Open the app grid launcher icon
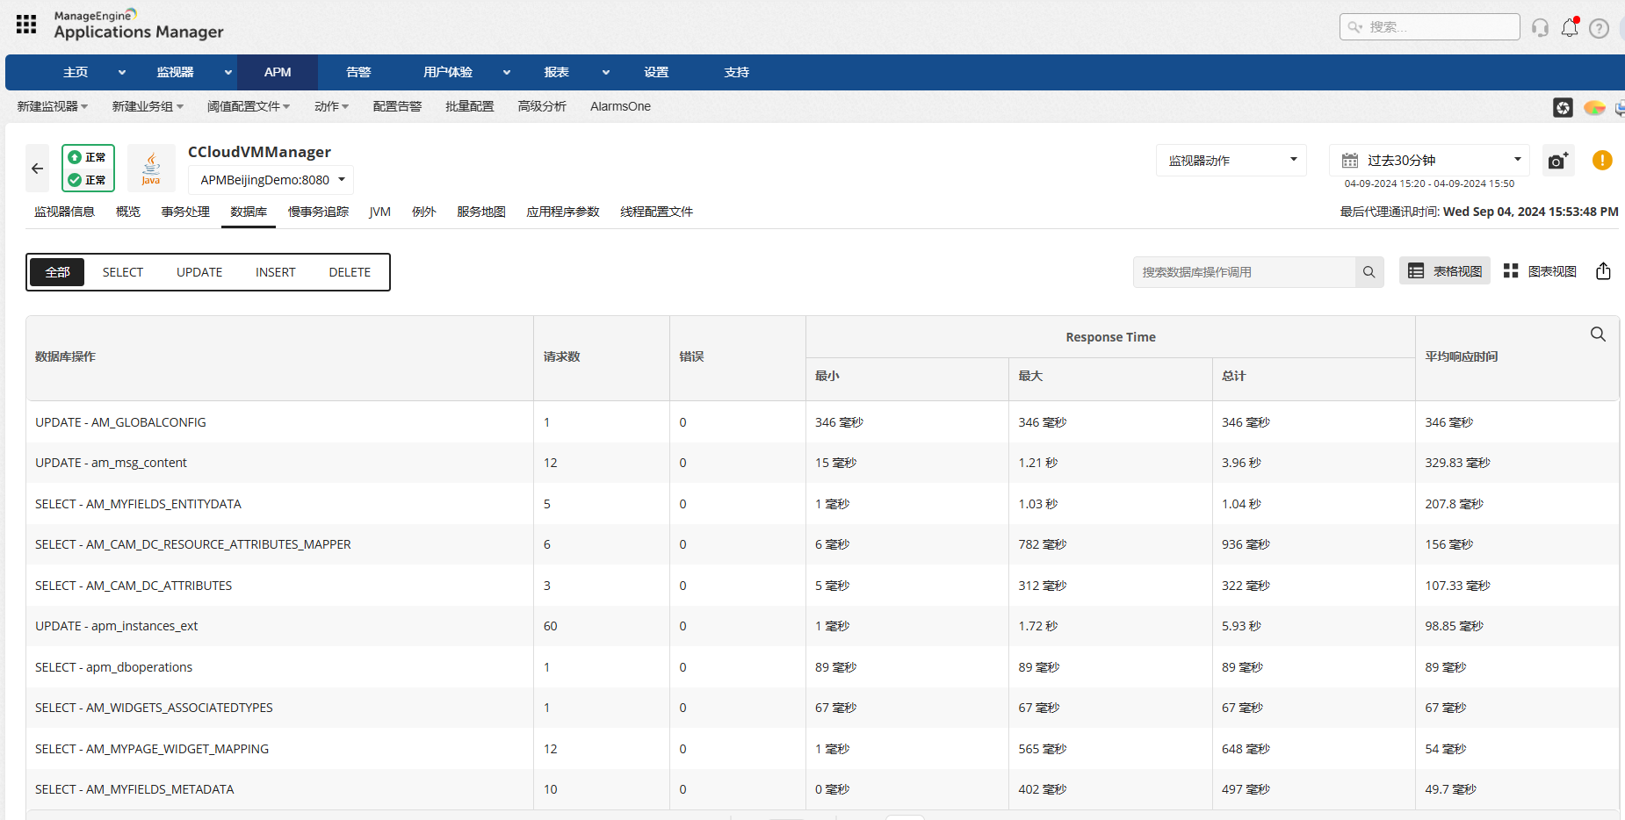 26,25
